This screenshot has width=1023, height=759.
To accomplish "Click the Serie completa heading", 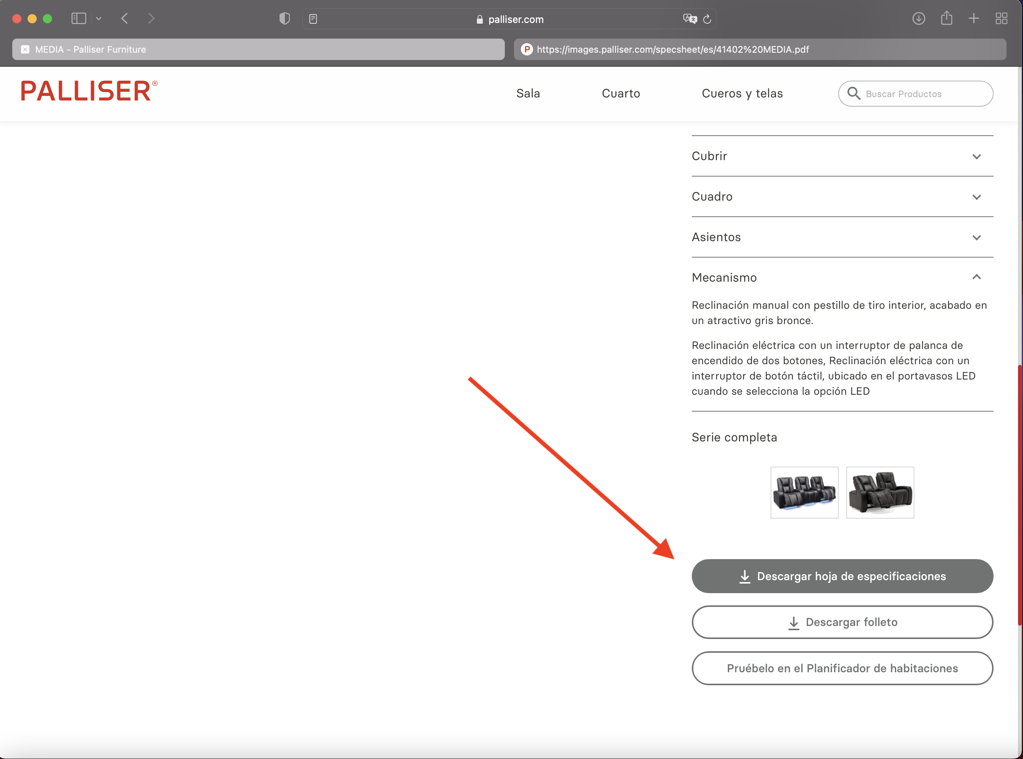I will [734, 437].
